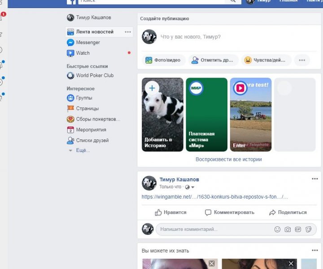This screenshot has height=269, width=323.
Task: Click 'Нравится' on the post
Action: point(170,213)
